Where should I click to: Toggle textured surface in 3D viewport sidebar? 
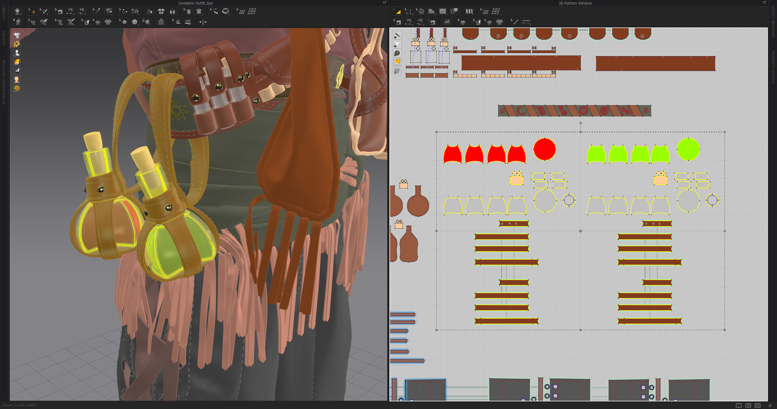tap(17, 62)
